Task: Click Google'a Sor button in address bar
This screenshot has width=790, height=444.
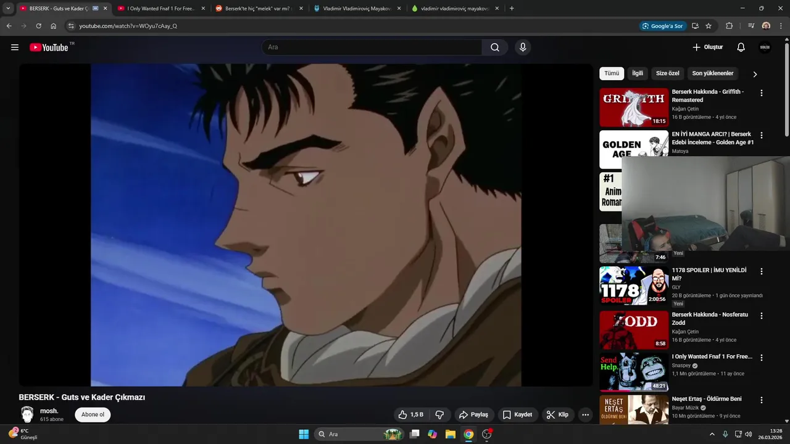Action: point(662,26)
